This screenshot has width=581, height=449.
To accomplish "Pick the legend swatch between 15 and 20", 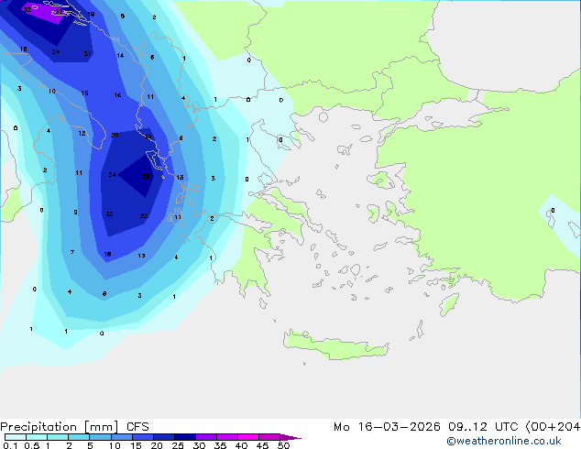I will pyautogui.click(x=143, y=437).
